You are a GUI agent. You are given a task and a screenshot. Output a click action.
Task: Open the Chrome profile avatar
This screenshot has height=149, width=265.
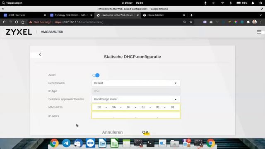pyautogui.click(x=255, y=22)
